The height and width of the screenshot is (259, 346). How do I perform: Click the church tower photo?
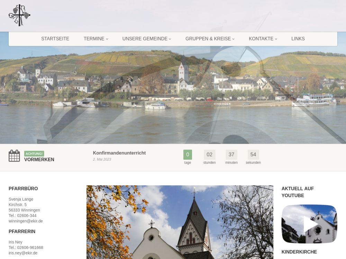[180, 222]
